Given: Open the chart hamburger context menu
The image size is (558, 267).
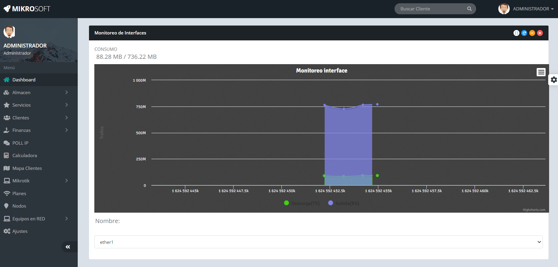Looking at the screenshot, I should click(x=541, y=72).
